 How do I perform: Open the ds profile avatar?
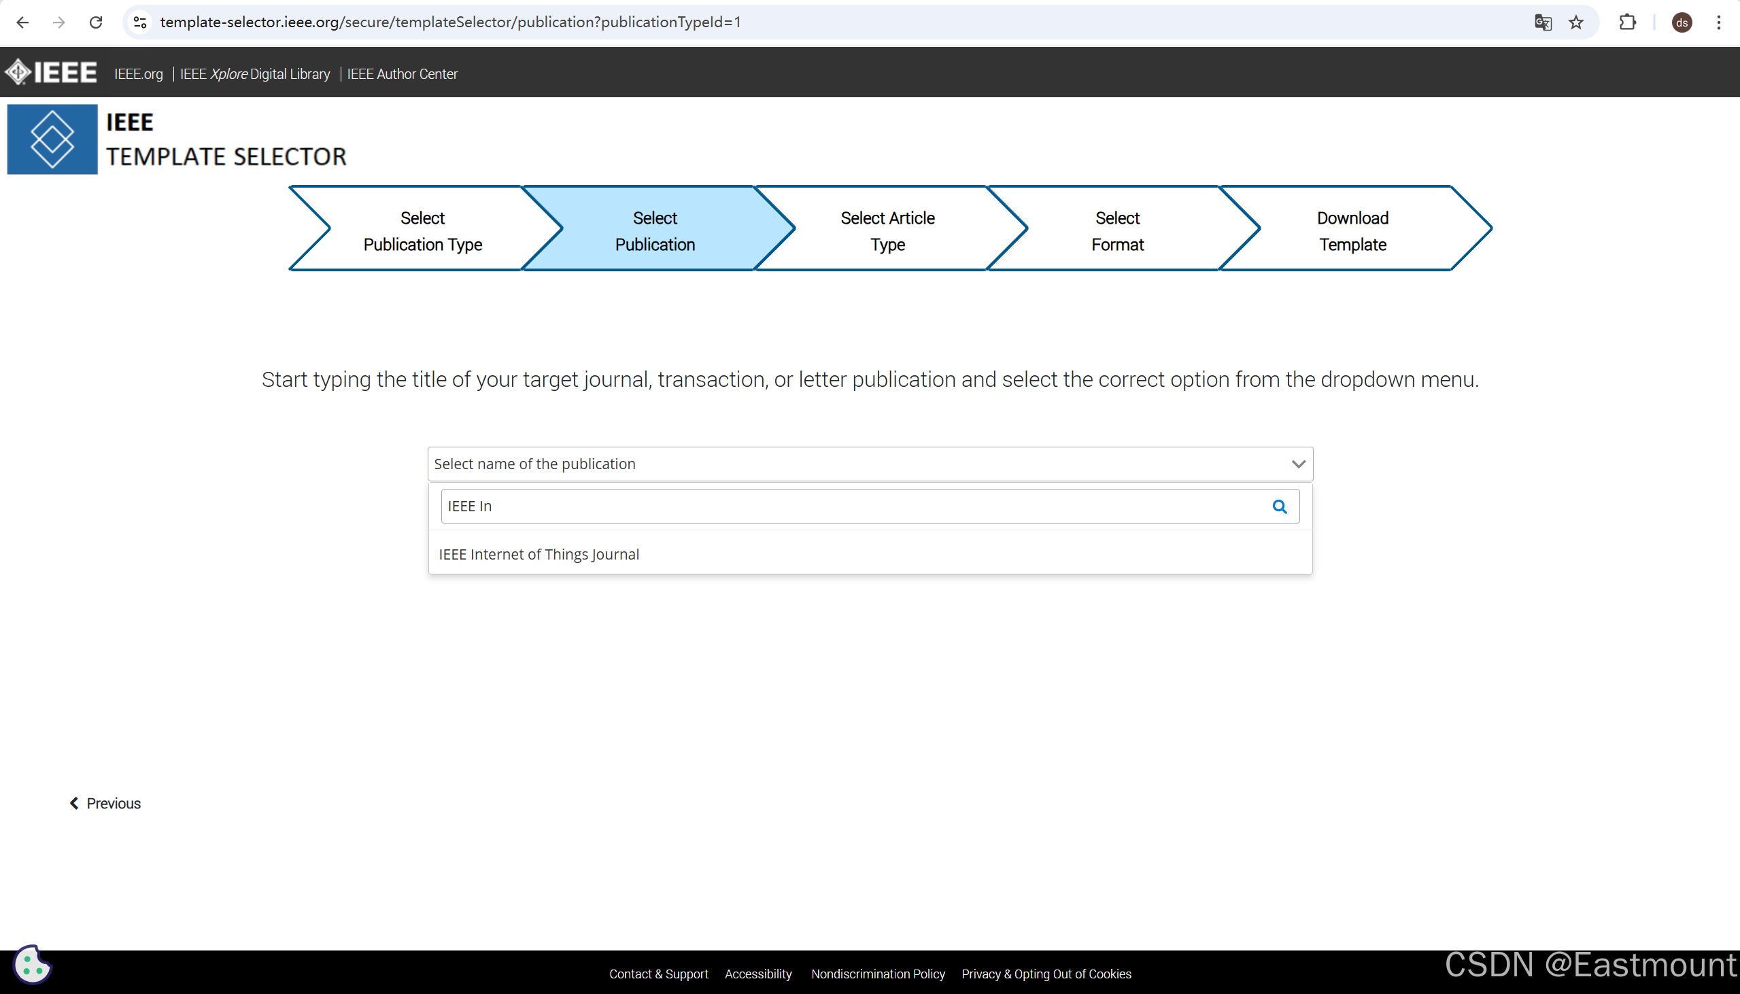(x=1682, y=22)
